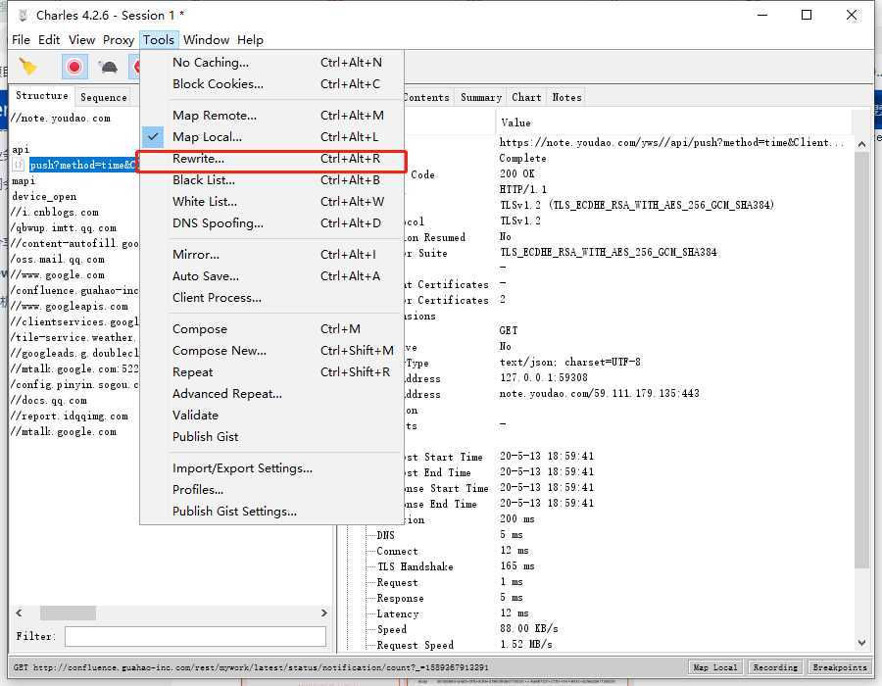Click right arrow of horizontal scrollbar
Screen dimensions: 882x686
pos(324,612)
